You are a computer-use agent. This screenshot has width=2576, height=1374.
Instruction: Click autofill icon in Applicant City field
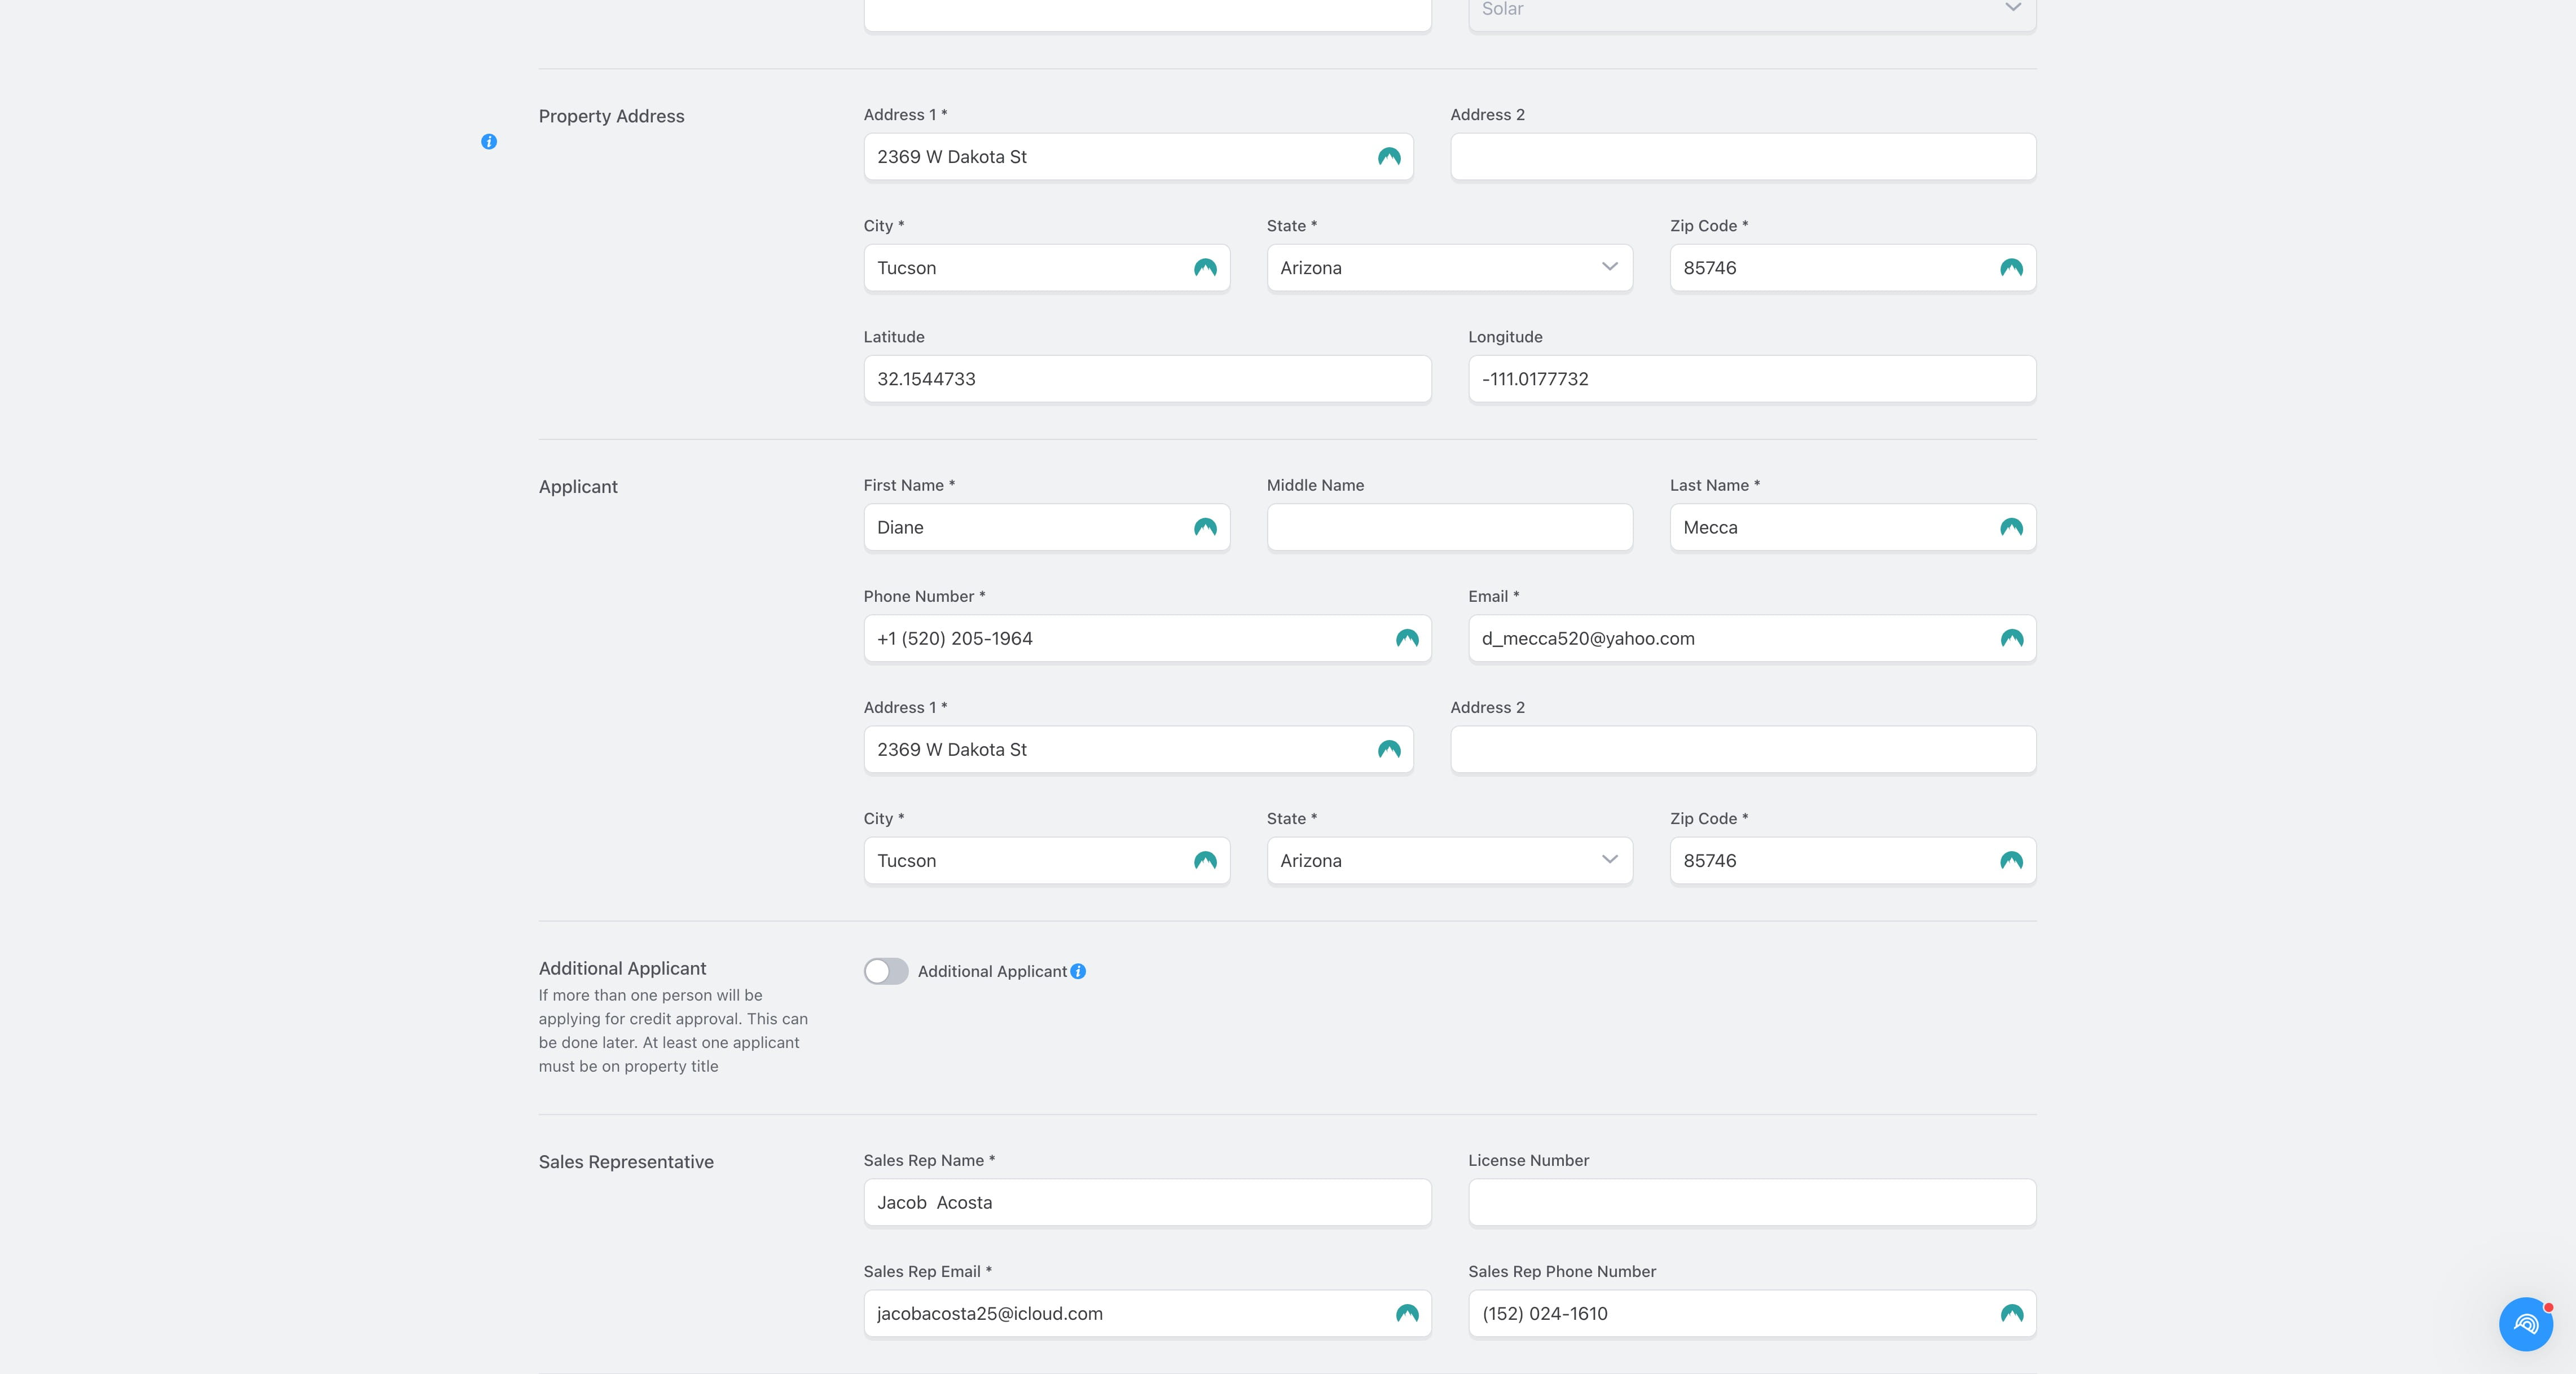1205,860
